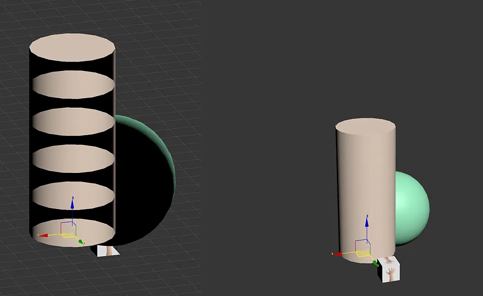Select the small hand-textured cube under left cylinder
The image size is (483, 296).
(106, 251)
